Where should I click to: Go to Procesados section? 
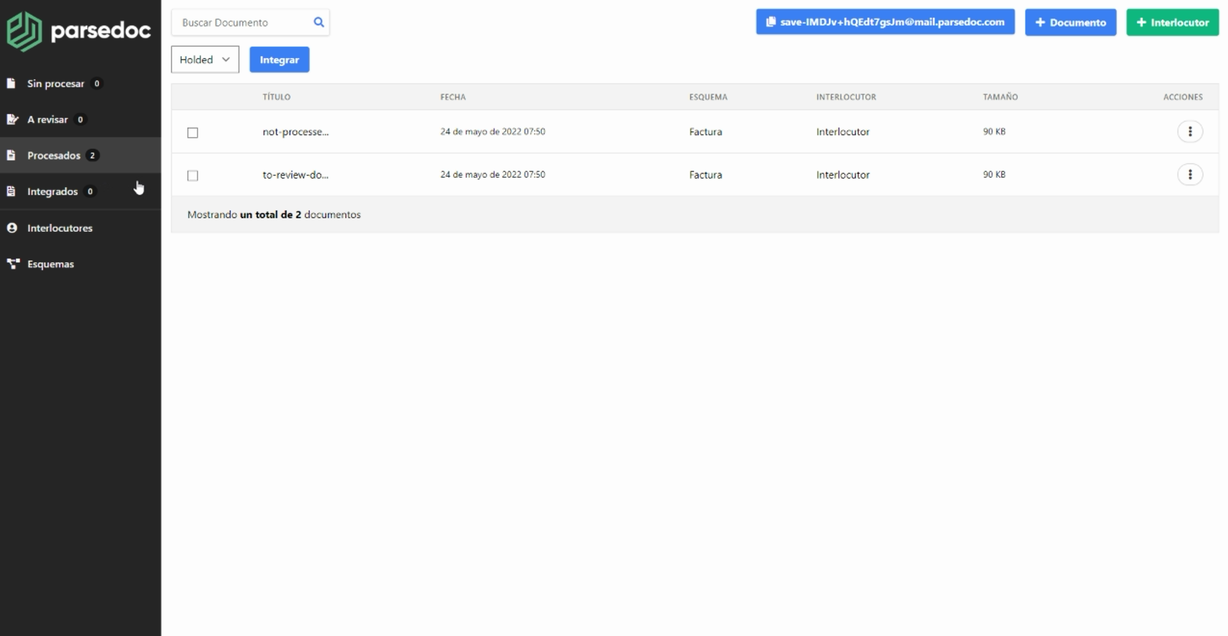pos(54,156)
